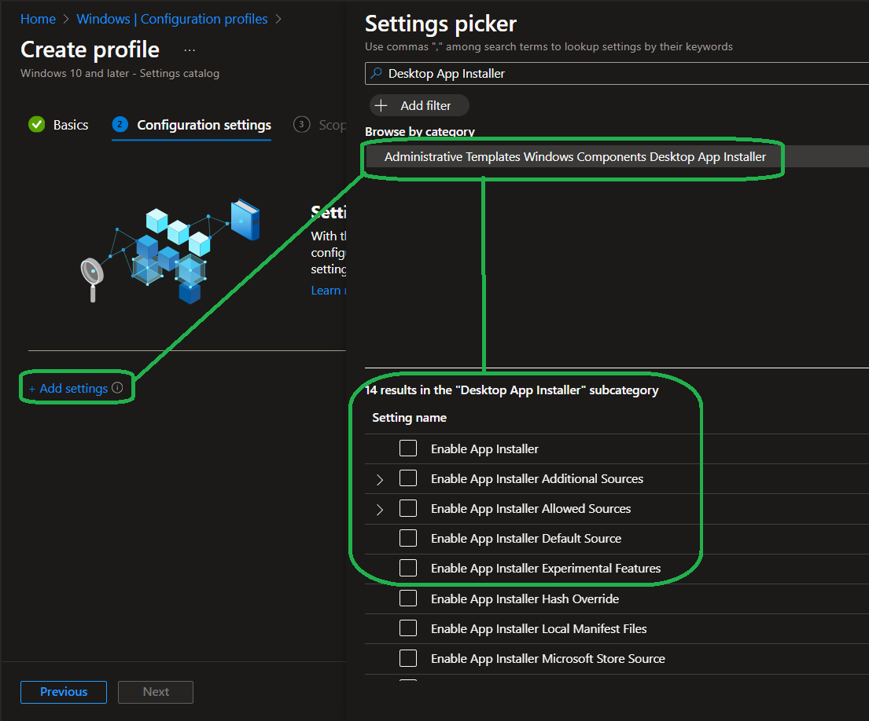Select Enable App Installer Experimental Features checkbox
This screenshot has height=721, width=869.
click(408, 569)
